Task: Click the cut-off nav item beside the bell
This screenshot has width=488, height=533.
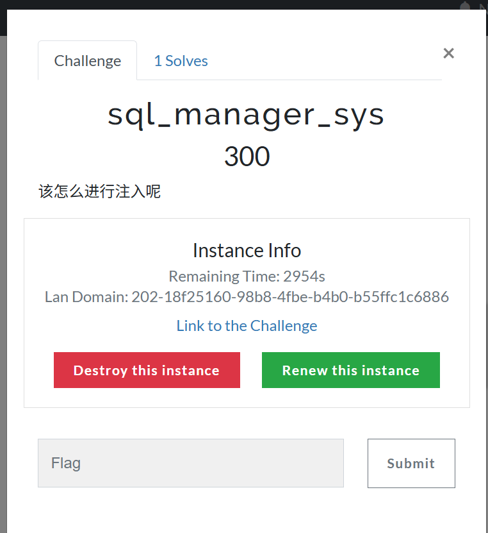Action: (x=484, y=5)
